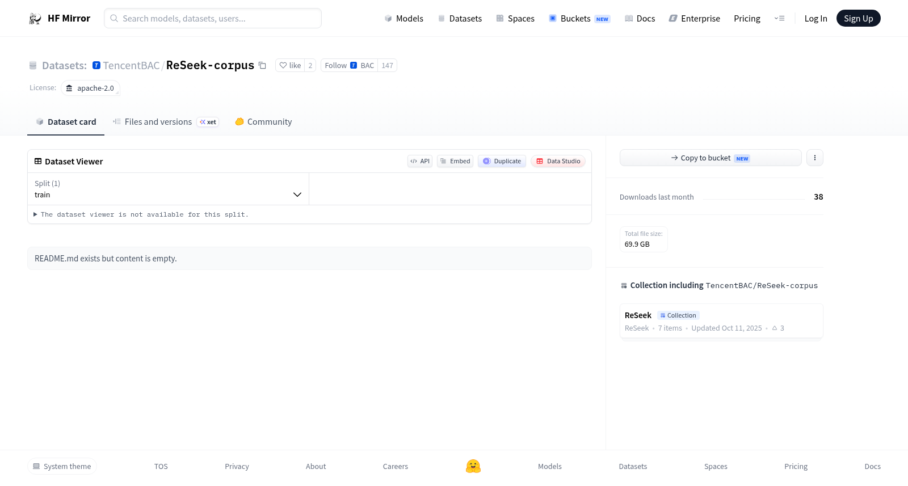
Task: Open the System theme selector
Action: point(62,466)
